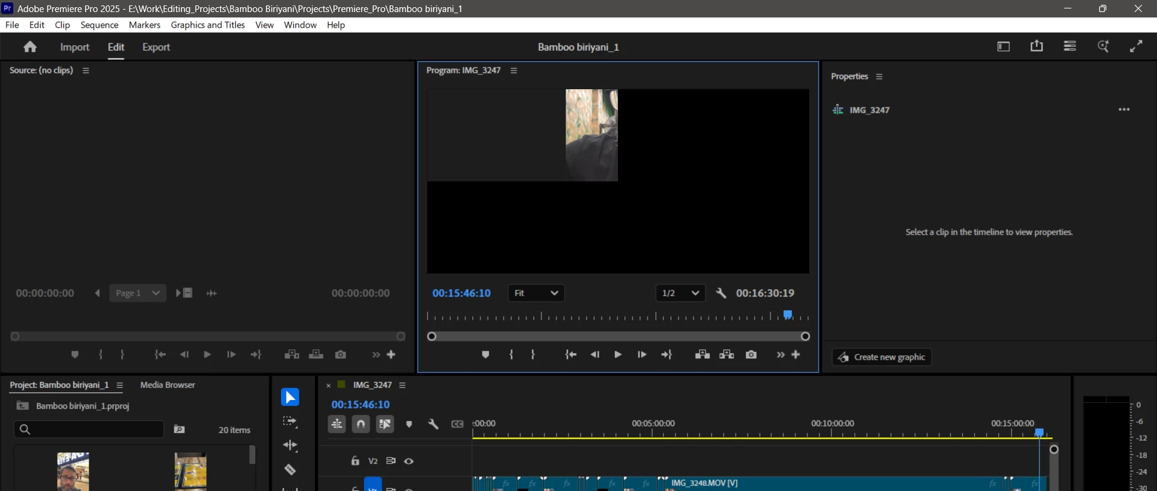1157x491 pixels.
Task: Go to Out point in Program monitor
Action: 667,355
